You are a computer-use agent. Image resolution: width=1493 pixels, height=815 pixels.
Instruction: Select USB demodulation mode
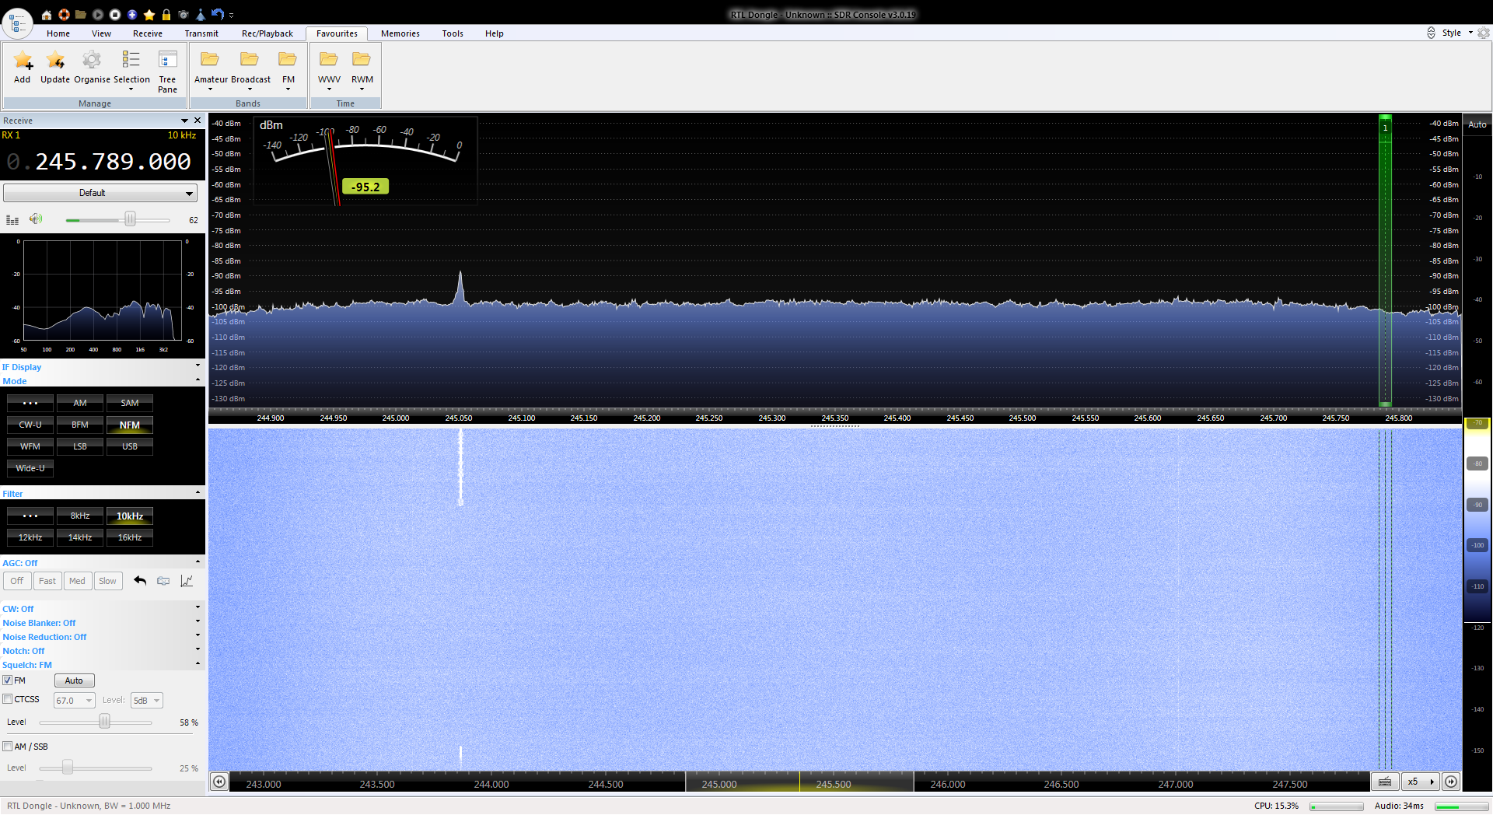pyautogui.click(x=130, y=446)
